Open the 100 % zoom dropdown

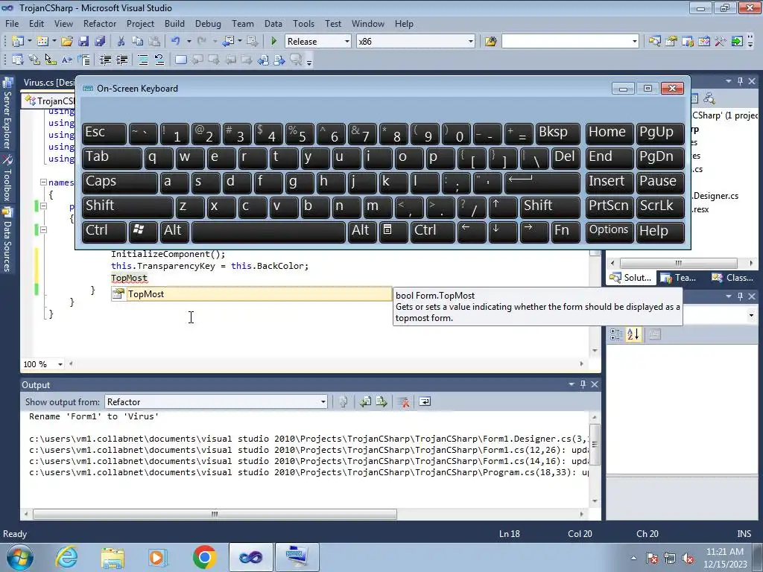60,364
